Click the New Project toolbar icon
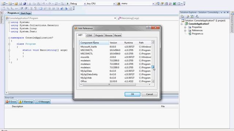This screenshot has height=131, width=234. pyautogui.click(x=4, y=4)
